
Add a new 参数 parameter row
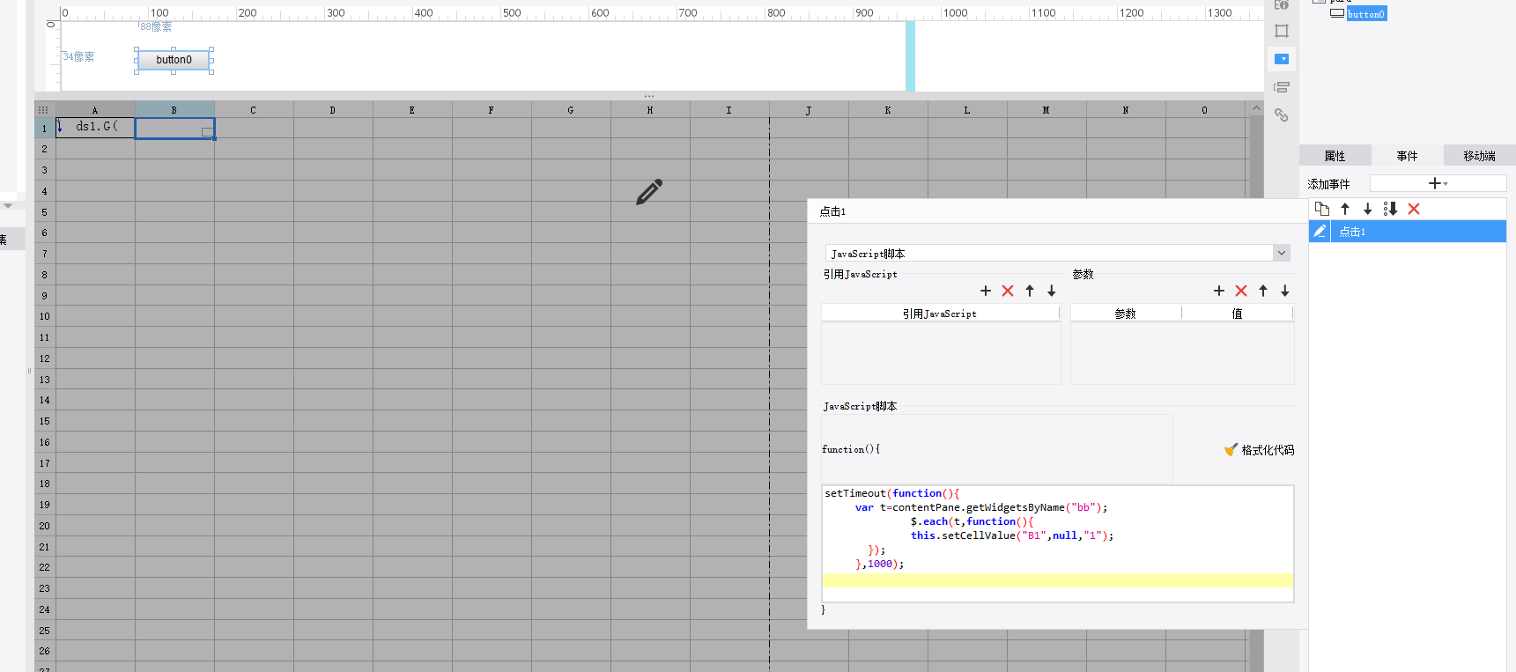click(1219, 291)
